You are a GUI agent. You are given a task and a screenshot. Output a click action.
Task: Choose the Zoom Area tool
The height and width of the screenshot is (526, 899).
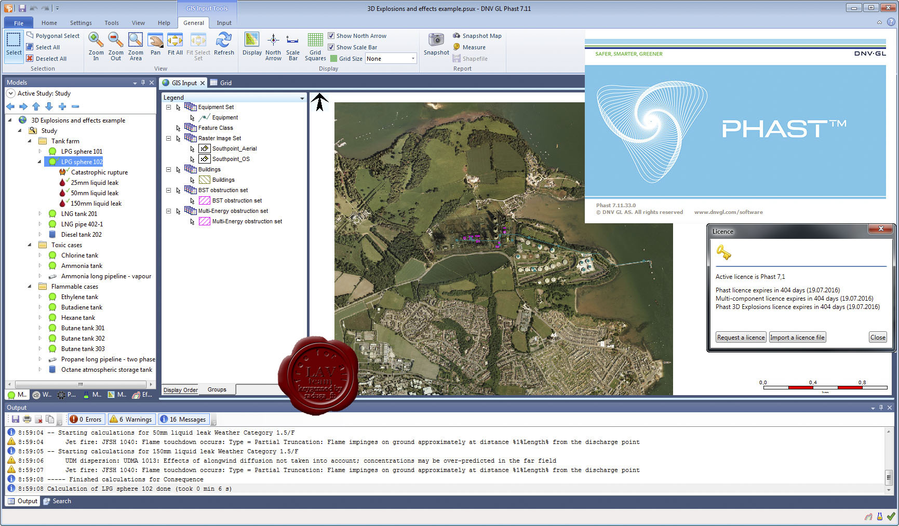(x=136, y=46)
